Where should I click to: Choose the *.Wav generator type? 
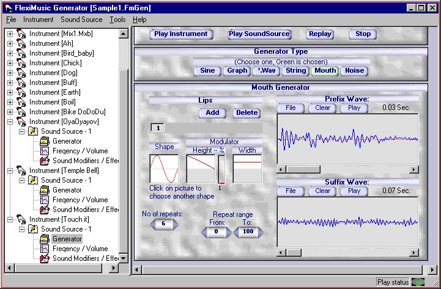tap(266, 71)
